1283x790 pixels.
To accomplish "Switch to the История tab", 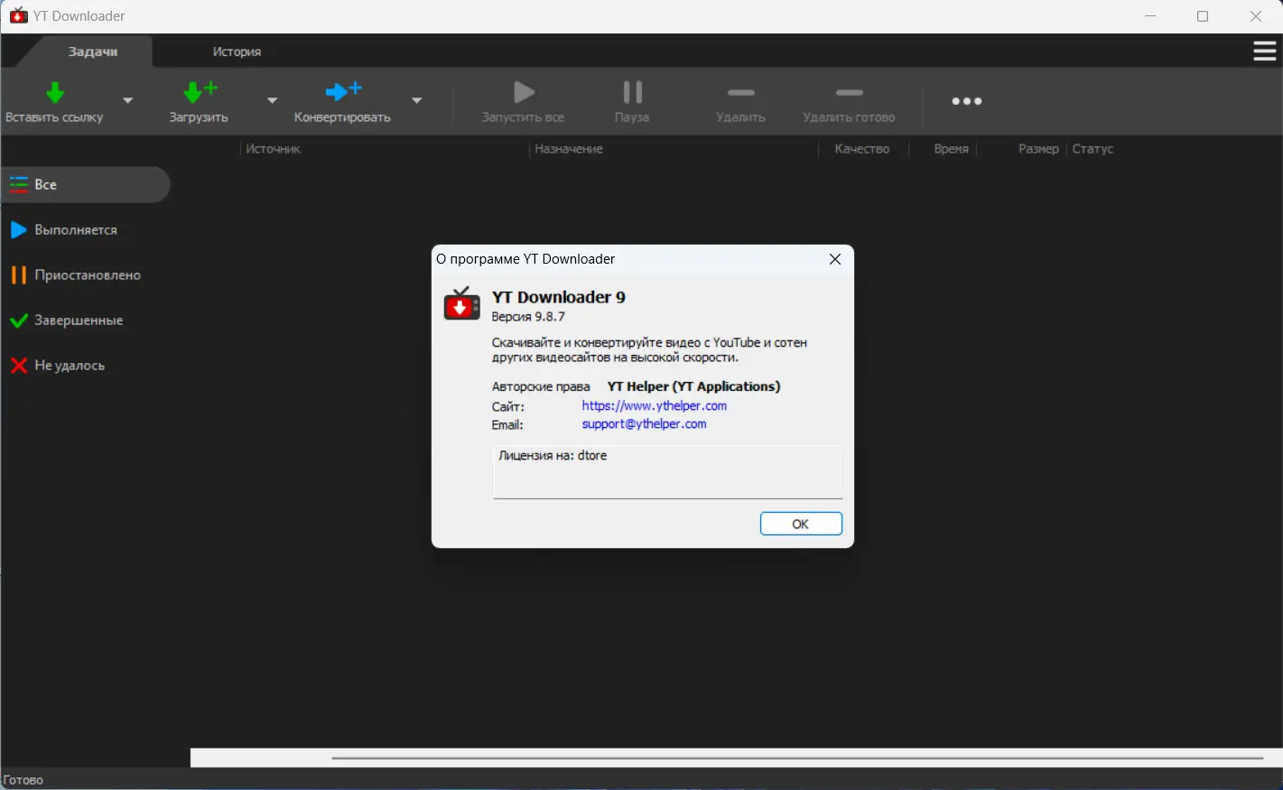I will (237, 51).
